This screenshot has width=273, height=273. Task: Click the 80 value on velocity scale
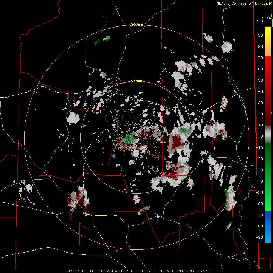261,47
